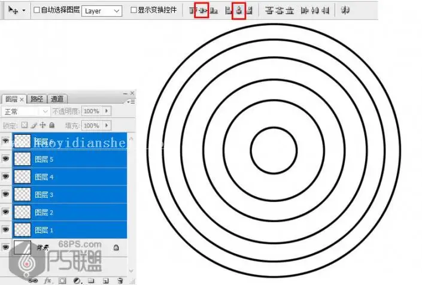Viewport: 422px width, 285px height.
Task: Switch to the 图层 tab
Action: pyautogui.click(x=11, y=99)
